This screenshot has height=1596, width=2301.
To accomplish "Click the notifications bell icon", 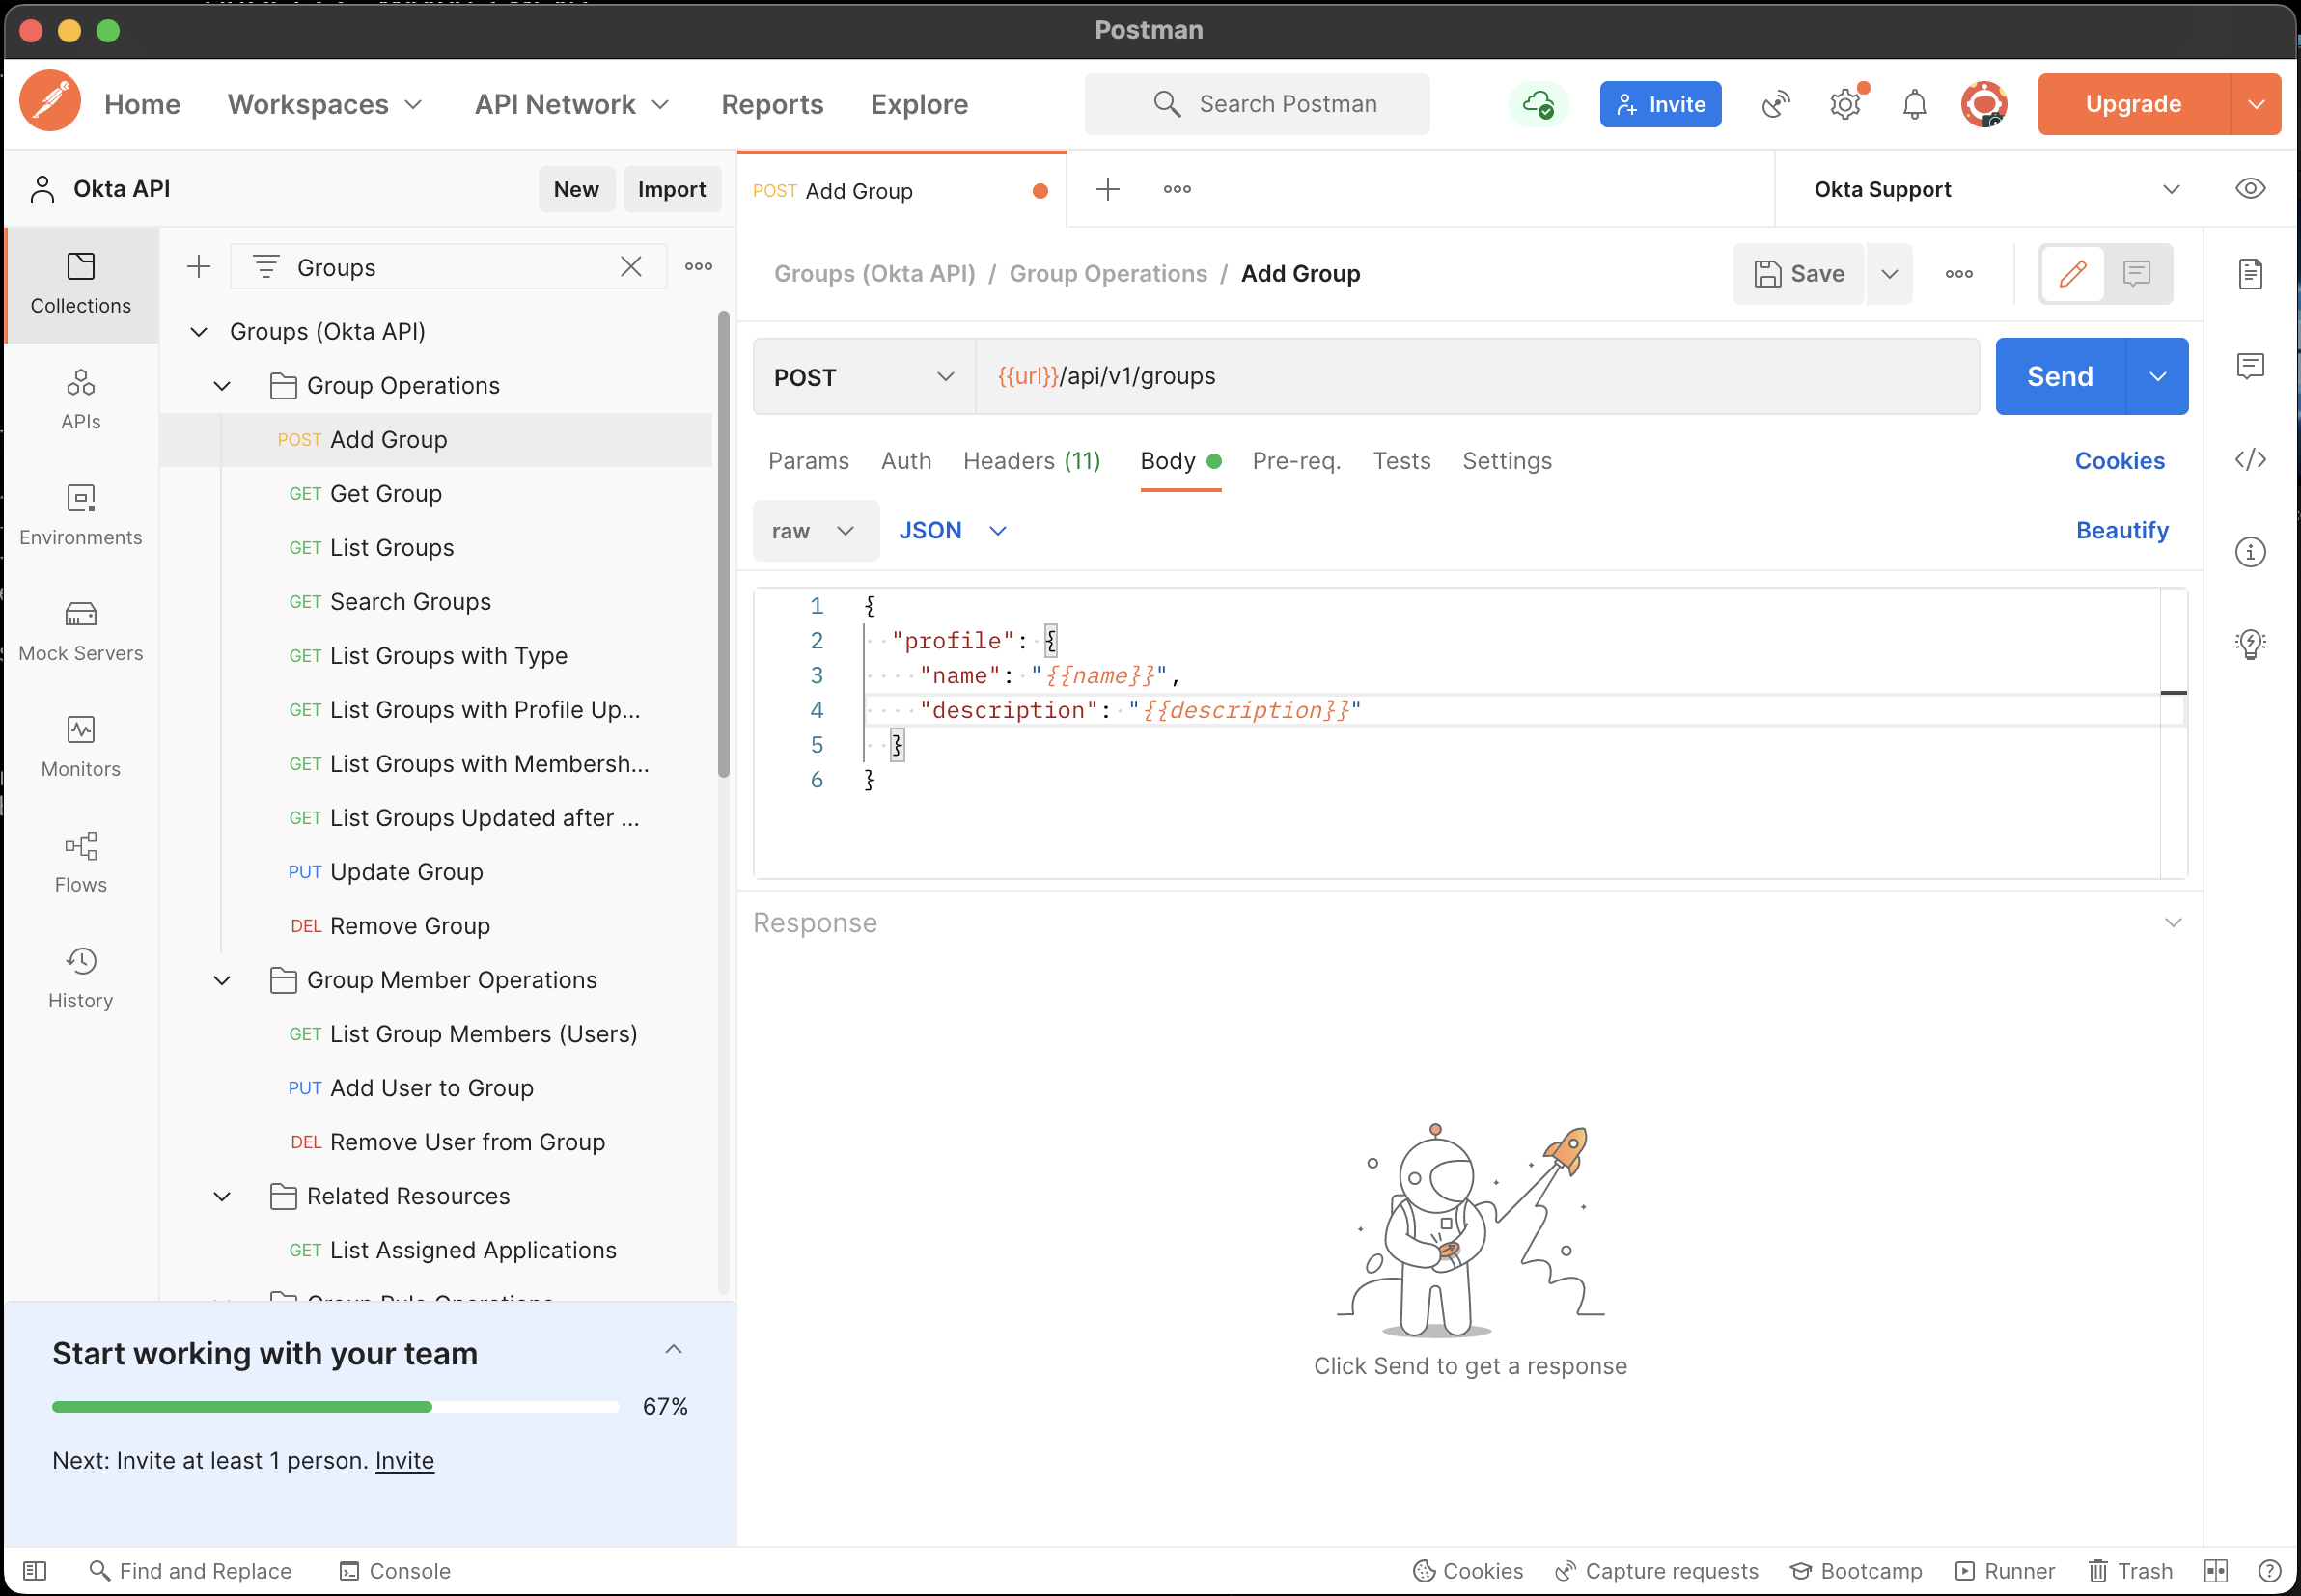I will 1913,104.
